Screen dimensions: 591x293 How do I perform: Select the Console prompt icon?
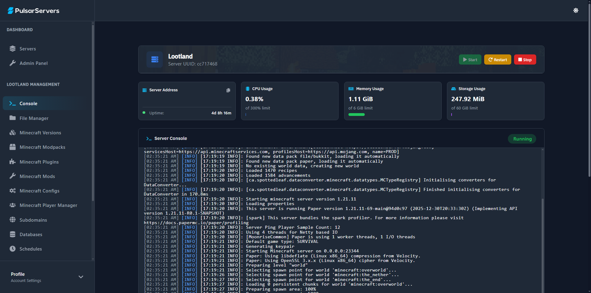click(x=13, y=104)
